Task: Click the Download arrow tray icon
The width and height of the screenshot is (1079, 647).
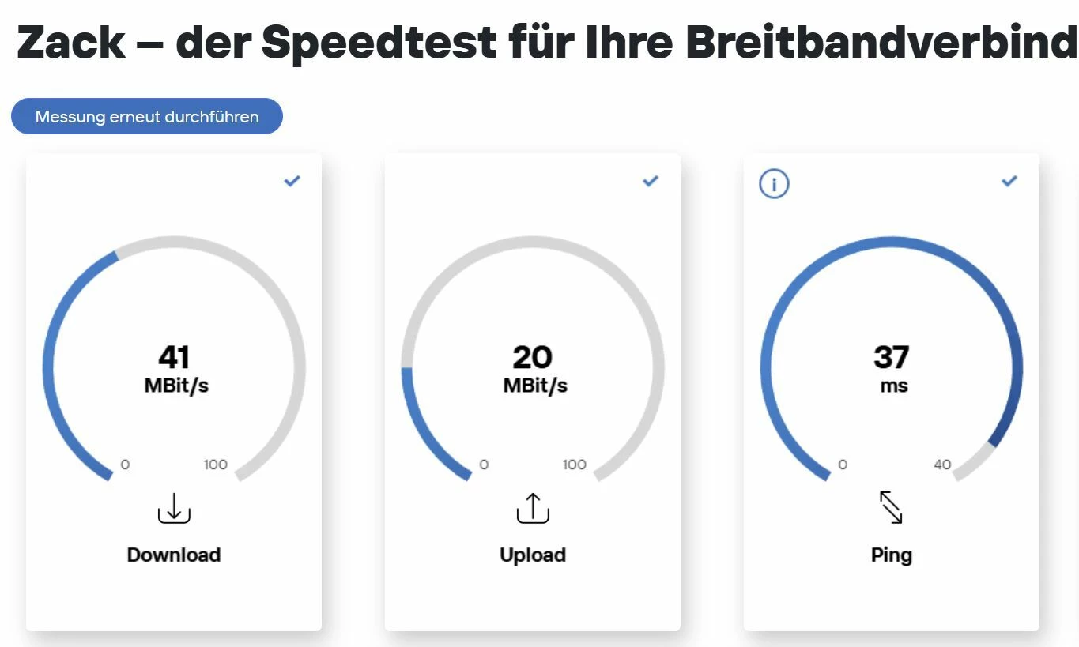Action: [x=174, y=507]
